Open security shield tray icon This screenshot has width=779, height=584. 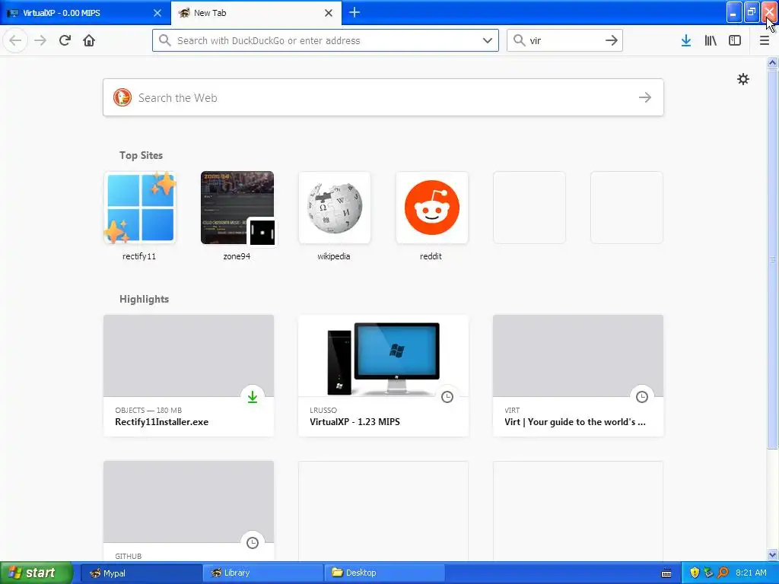pos(695,573)
